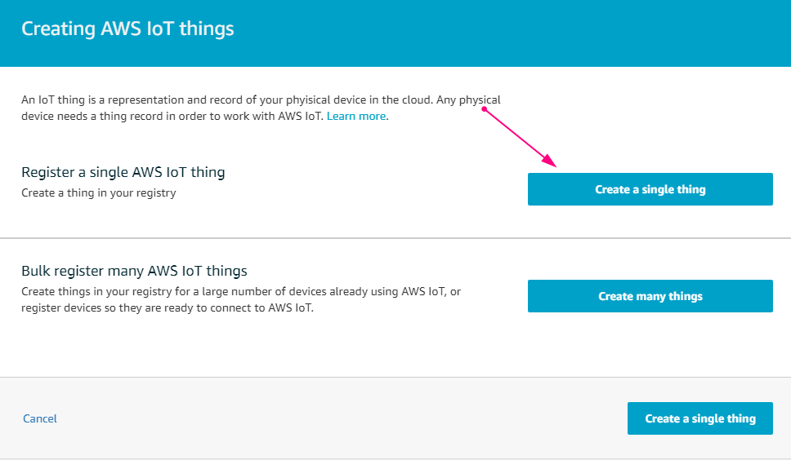Click the pink arrow shaft annotation
Screen dimensions: 791x460
pos(513,133)
